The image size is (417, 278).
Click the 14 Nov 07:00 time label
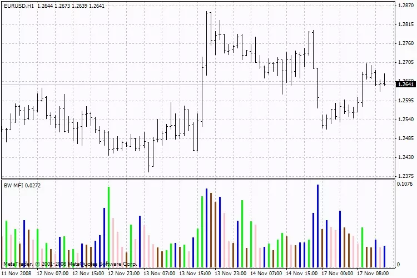(x=266, y=274)
